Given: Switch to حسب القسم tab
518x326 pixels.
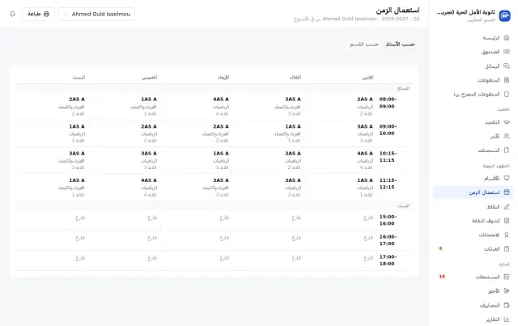Looking at the screenshot, I should coord(364,44).
